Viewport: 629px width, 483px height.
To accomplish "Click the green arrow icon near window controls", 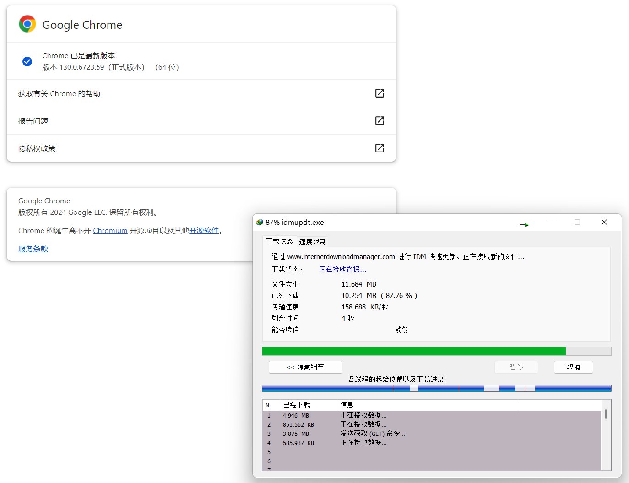I will 524,224.
